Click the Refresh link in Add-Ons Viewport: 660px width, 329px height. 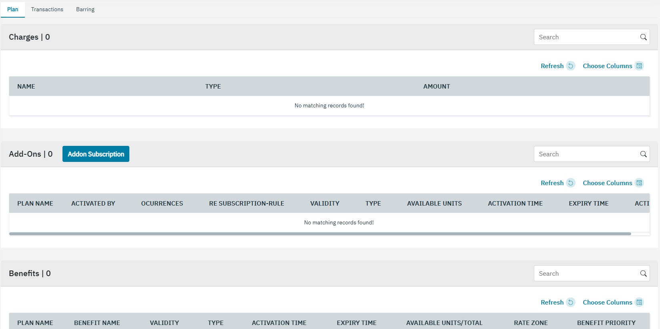coord(552,183)
